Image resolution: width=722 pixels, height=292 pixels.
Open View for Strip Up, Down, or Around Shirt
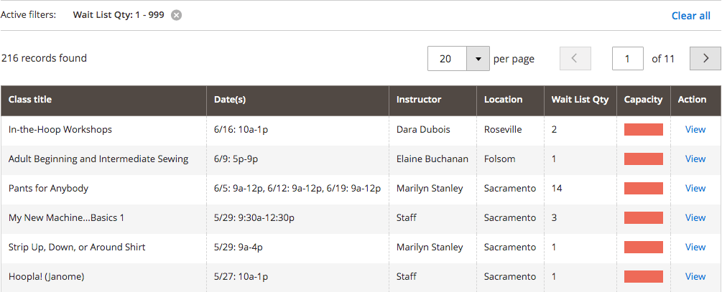(x=695, y=247)
